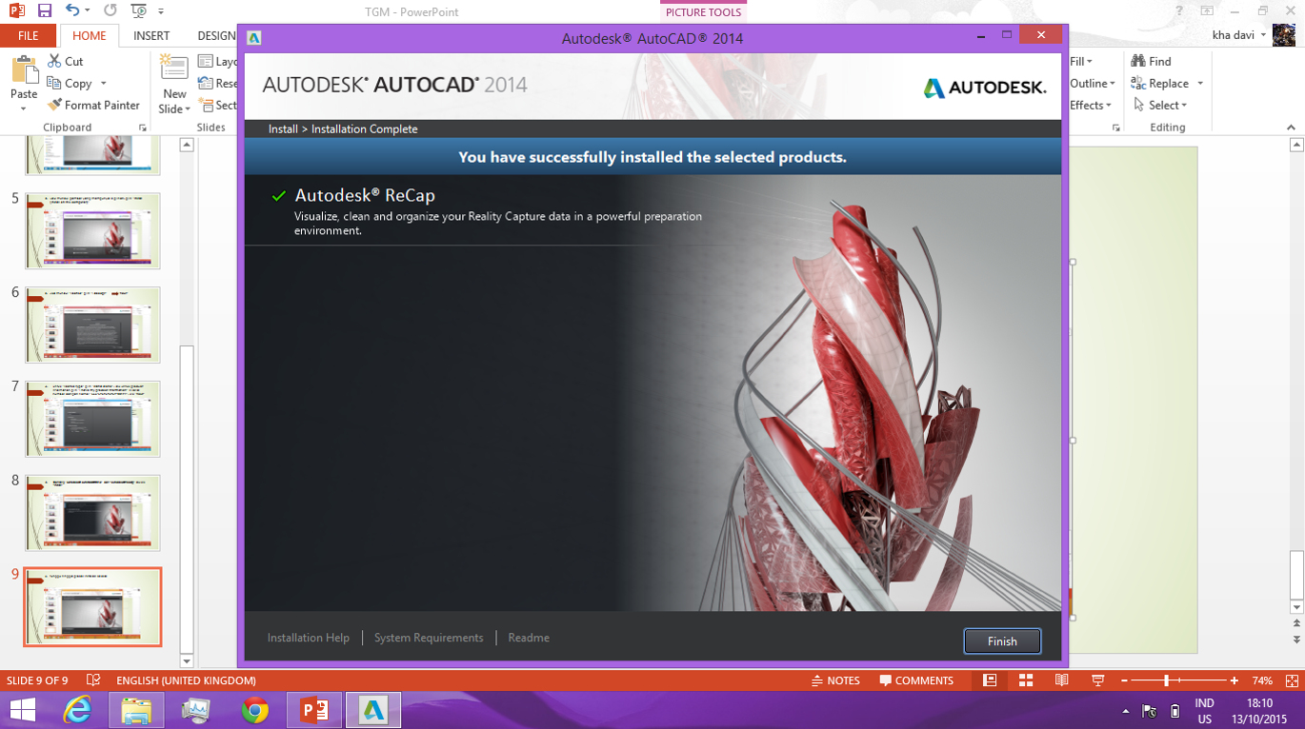This screenshot has height=729, width=1305.
Task: Open the Select dropdown in Editing group
Action: [1159, 105]
